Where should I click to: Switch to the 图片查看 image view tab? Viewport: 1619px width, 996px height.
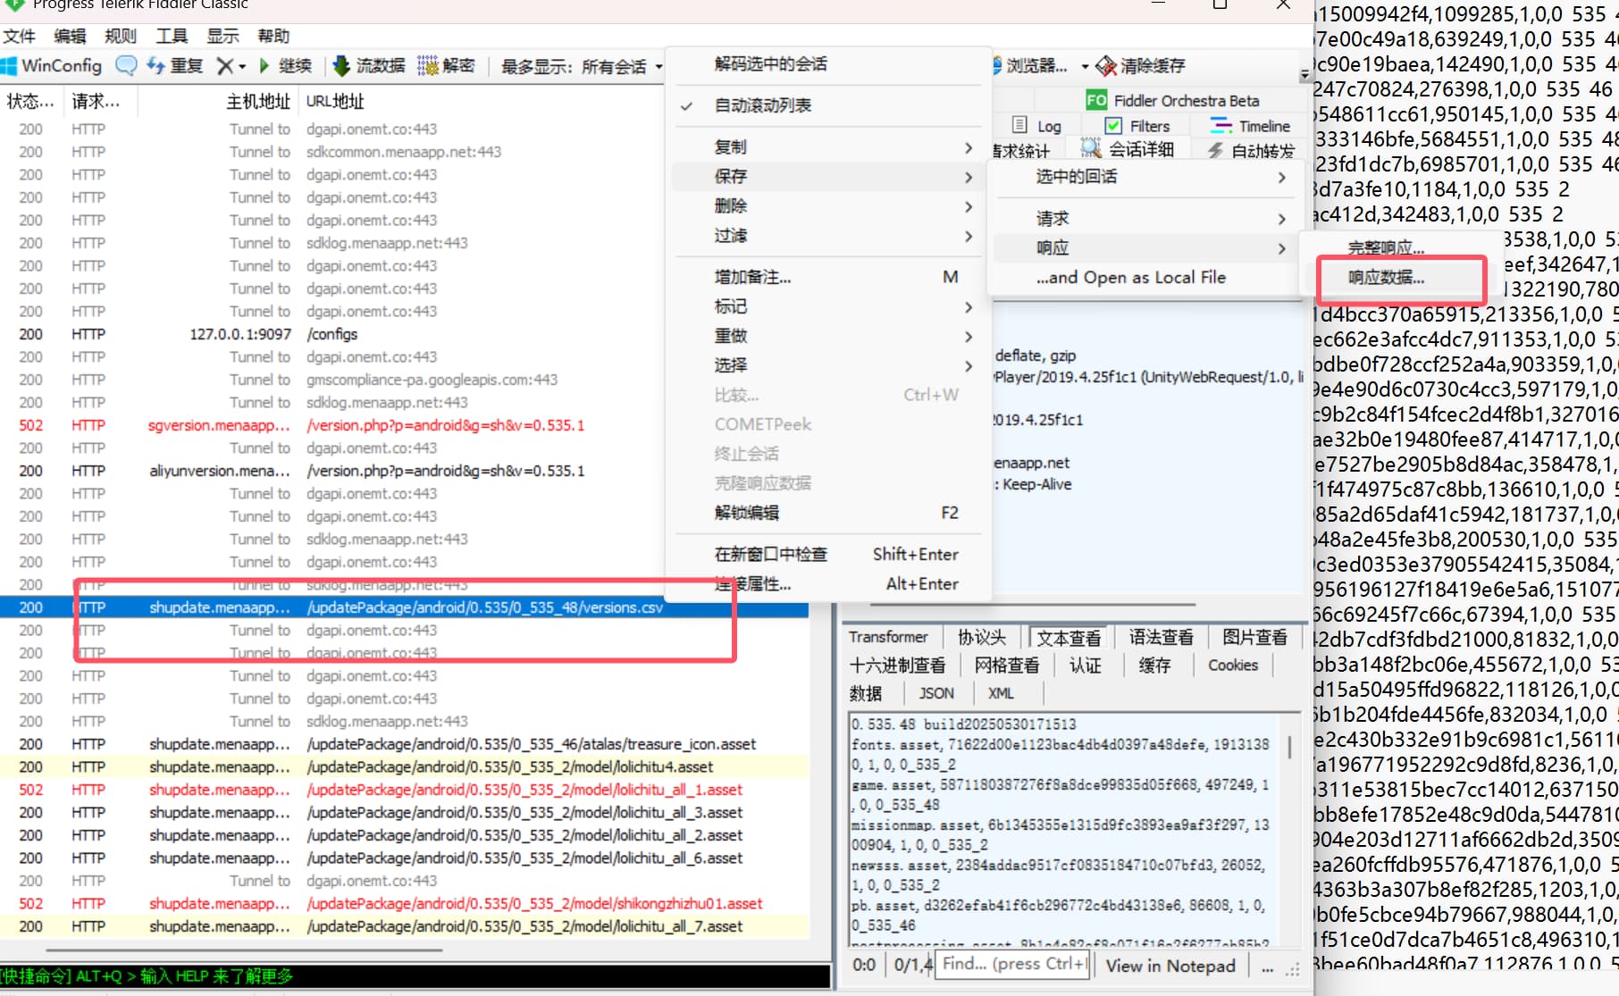click(1254, 637)
